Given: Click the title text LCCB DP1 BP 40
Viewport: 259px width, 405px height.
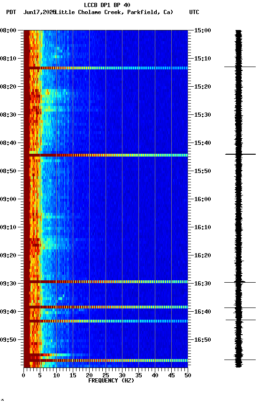Looking at the screenshot, I should coord(107,5).
